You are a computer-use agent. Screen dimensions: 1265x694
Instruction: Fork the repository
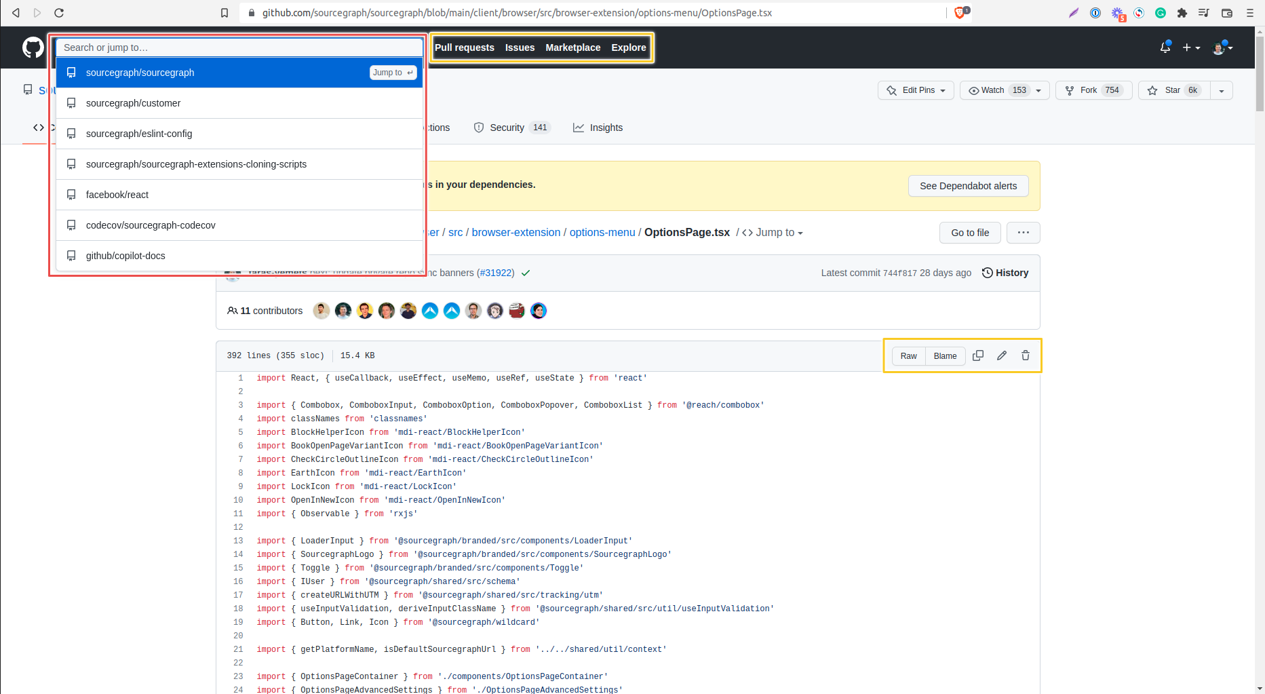click(x=1093, y=90)
